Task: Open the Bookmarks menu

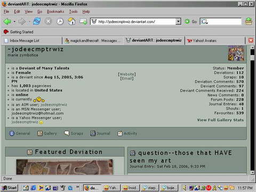Action: [x=55, y=12]
